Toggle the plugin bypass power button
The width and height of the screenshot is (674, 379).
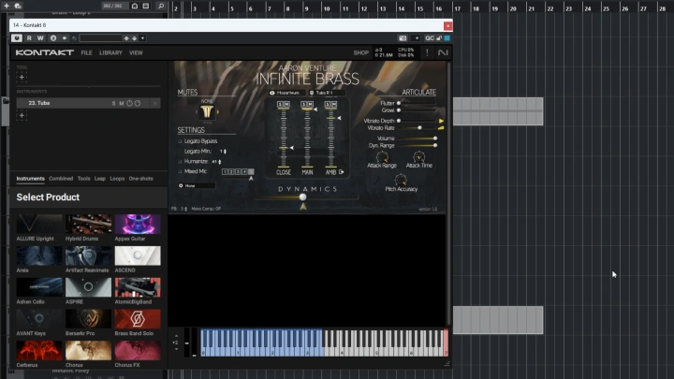(x=17, y=38)
